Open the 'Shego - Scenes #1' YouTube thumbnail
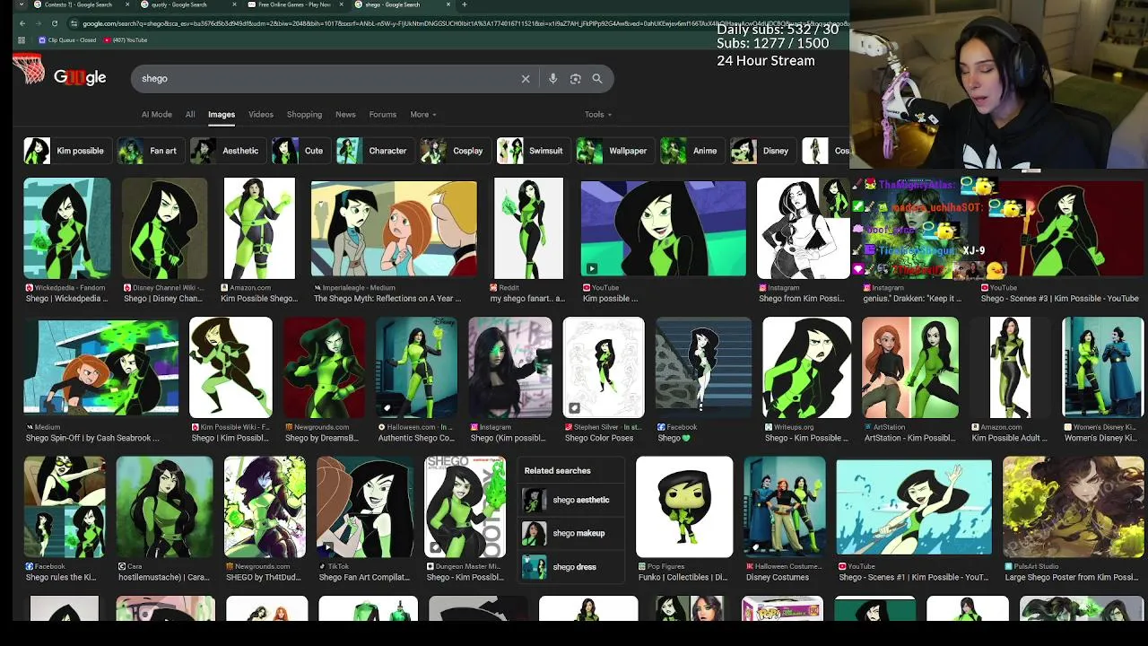This screenshot has width=1148, height=646. pos(914,507)
